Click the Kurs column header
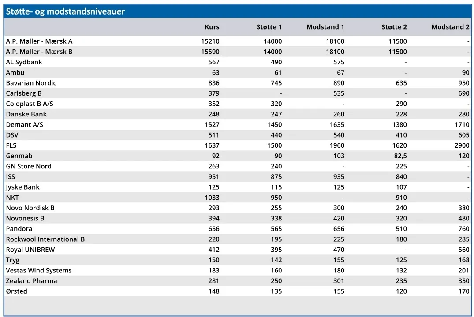The height and width of the screenshot is (317, 474). (x=212, y=27)
